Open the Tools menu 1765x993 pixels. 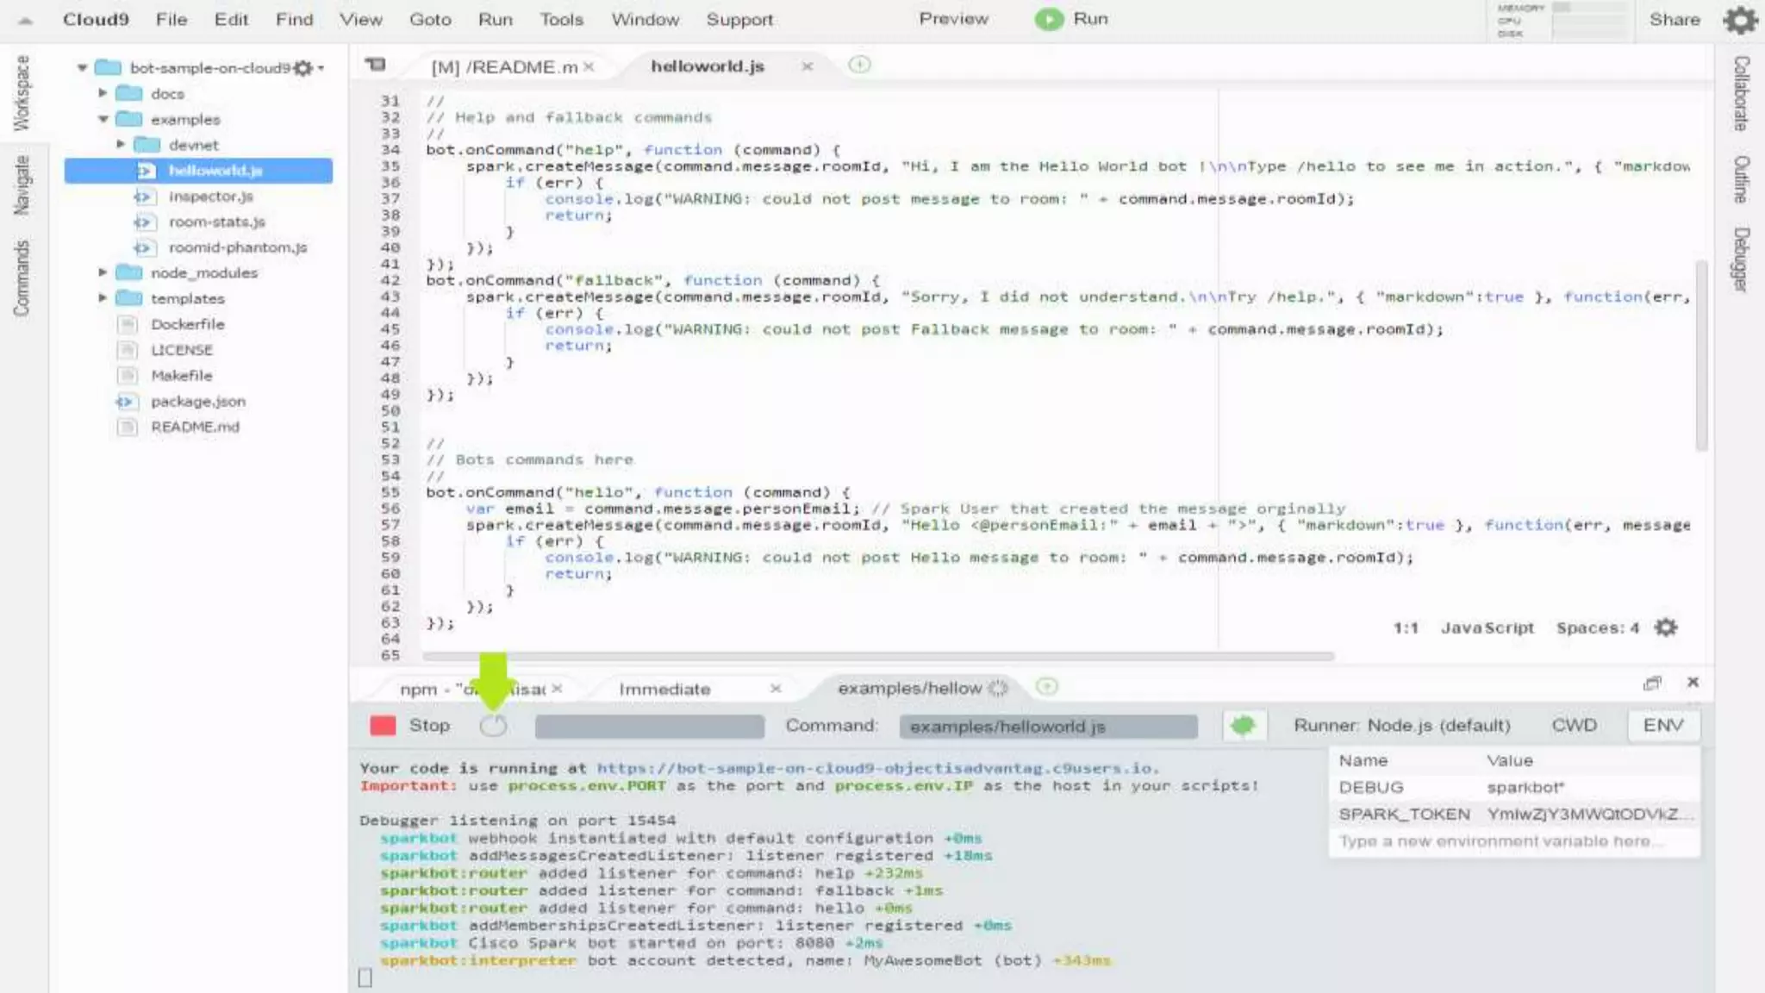click(x=561, y=19)
